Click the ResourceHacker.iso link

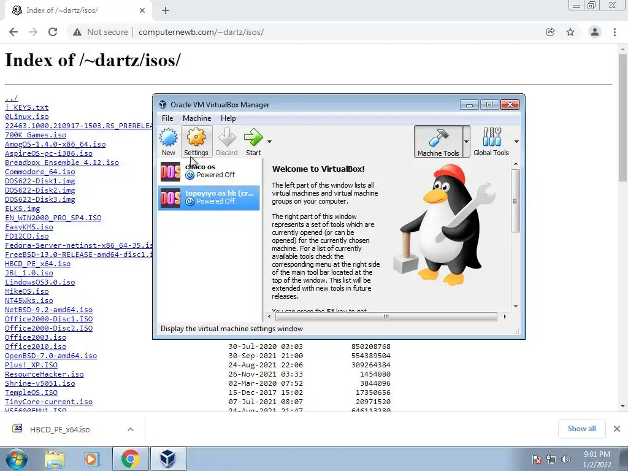point(44,374)
